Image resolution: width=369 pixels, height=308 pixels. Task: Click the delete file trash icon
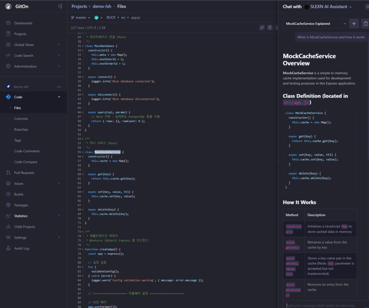coord(270,27)
